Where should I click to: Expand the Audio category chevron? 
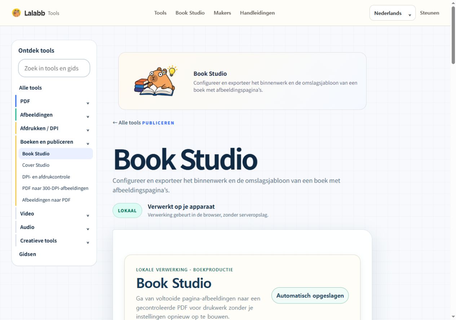tap(88, 229)
